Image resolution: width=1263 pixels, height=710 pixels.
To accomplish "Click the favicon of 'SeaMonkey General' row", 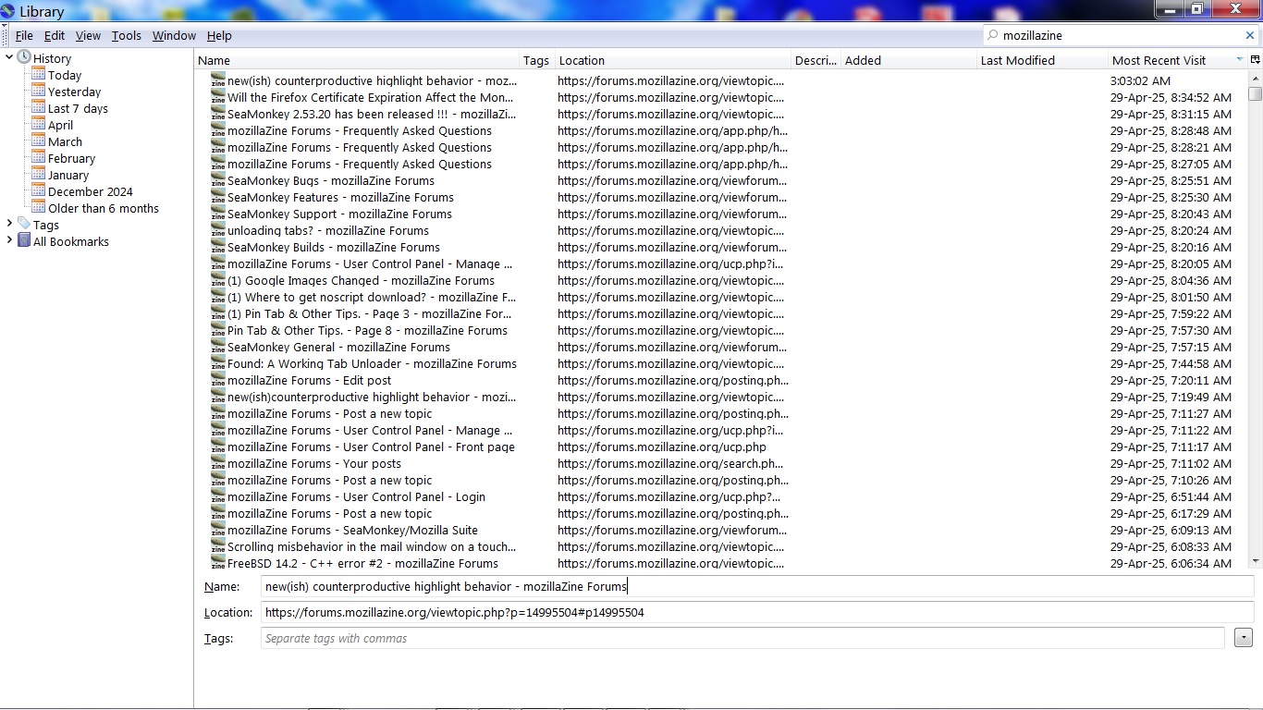I will coord(218,347).
